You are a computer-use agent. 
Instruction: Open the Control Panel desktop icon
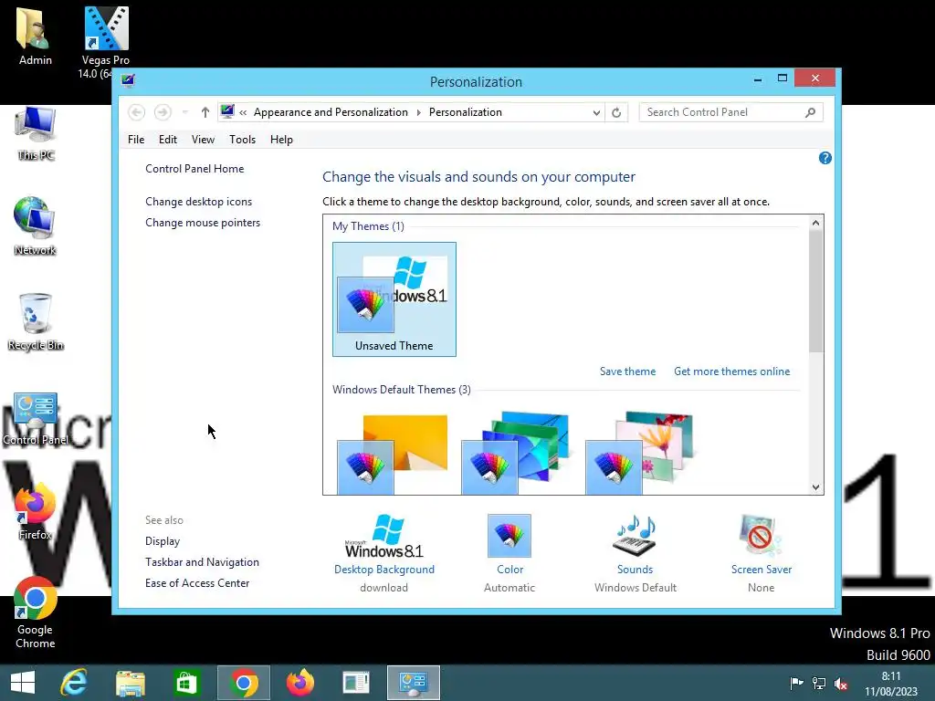pyautogui.click(x=36, y=419)
